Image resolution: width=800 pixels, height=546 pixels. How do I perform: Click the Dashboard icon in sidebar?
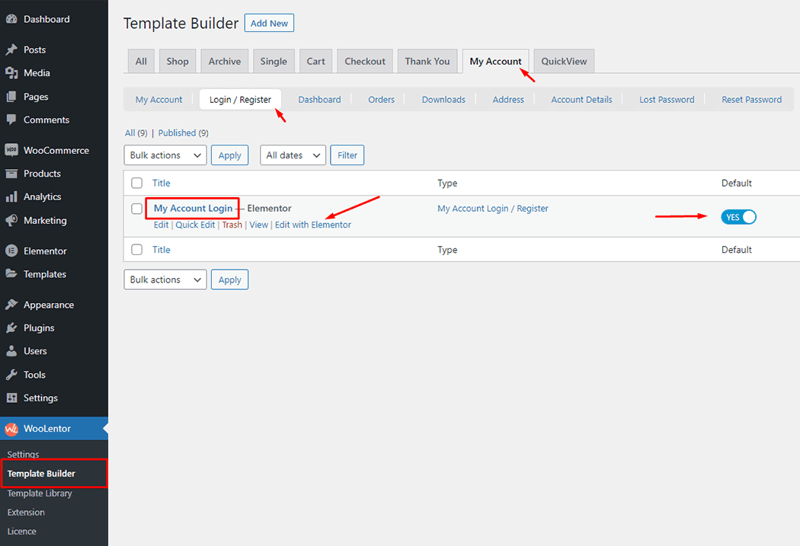click(11, 19)
